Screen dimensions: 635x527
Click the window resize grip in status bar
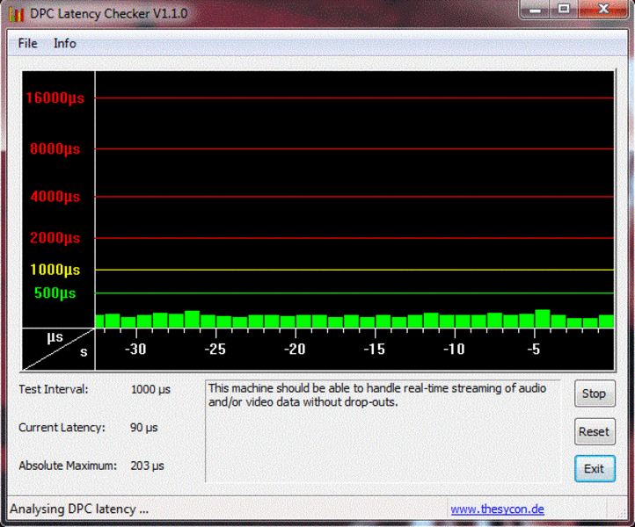point(621,512)
